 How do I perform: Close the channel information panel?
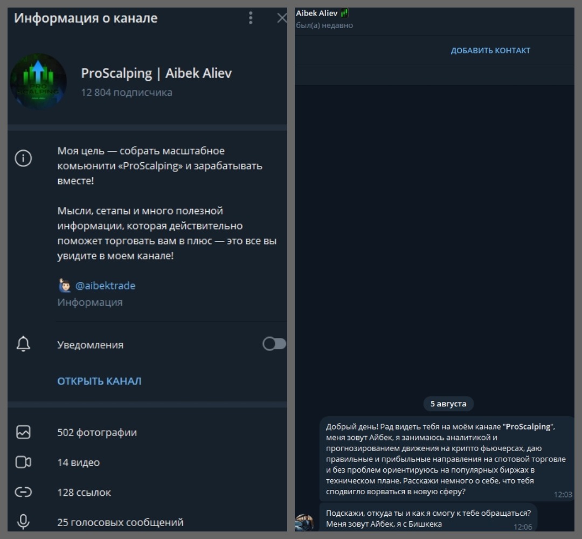click(281, 18)
